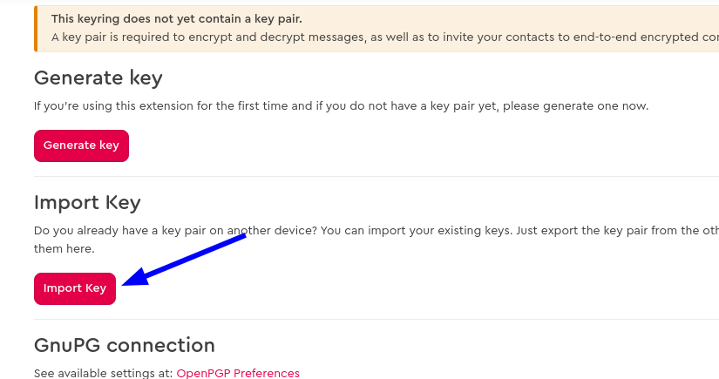The image size is (719, 379).
Task: Click the 'Do you already have a key pair' sentence
Action: coord(176,231)
